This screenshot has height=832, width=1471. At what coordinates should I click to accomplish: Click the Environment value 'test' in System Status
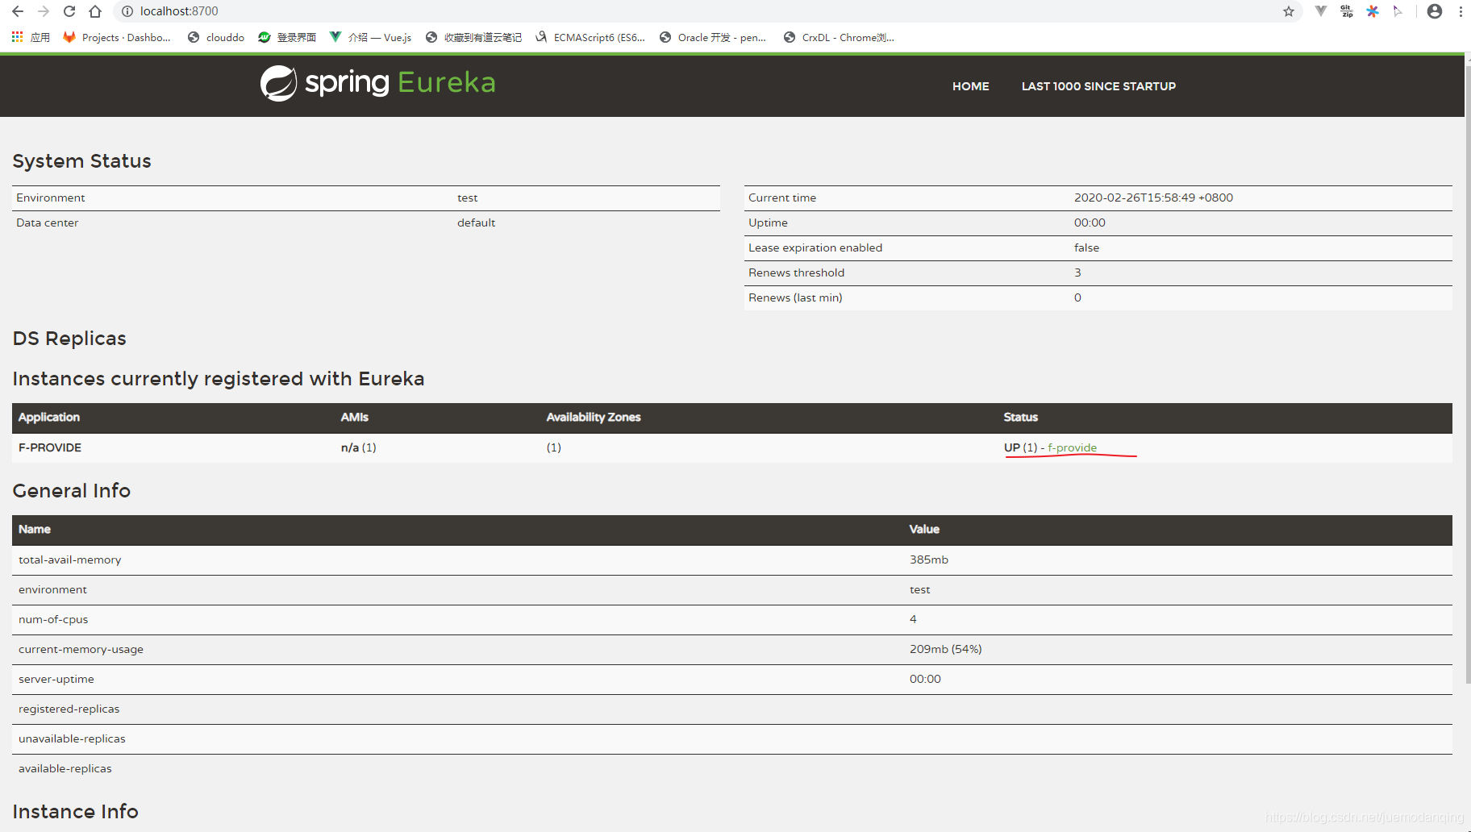tap(467, 198)
